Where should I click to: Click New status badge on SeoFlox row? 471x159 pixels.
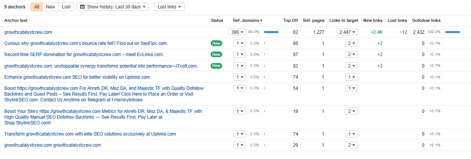coord(216,43)
